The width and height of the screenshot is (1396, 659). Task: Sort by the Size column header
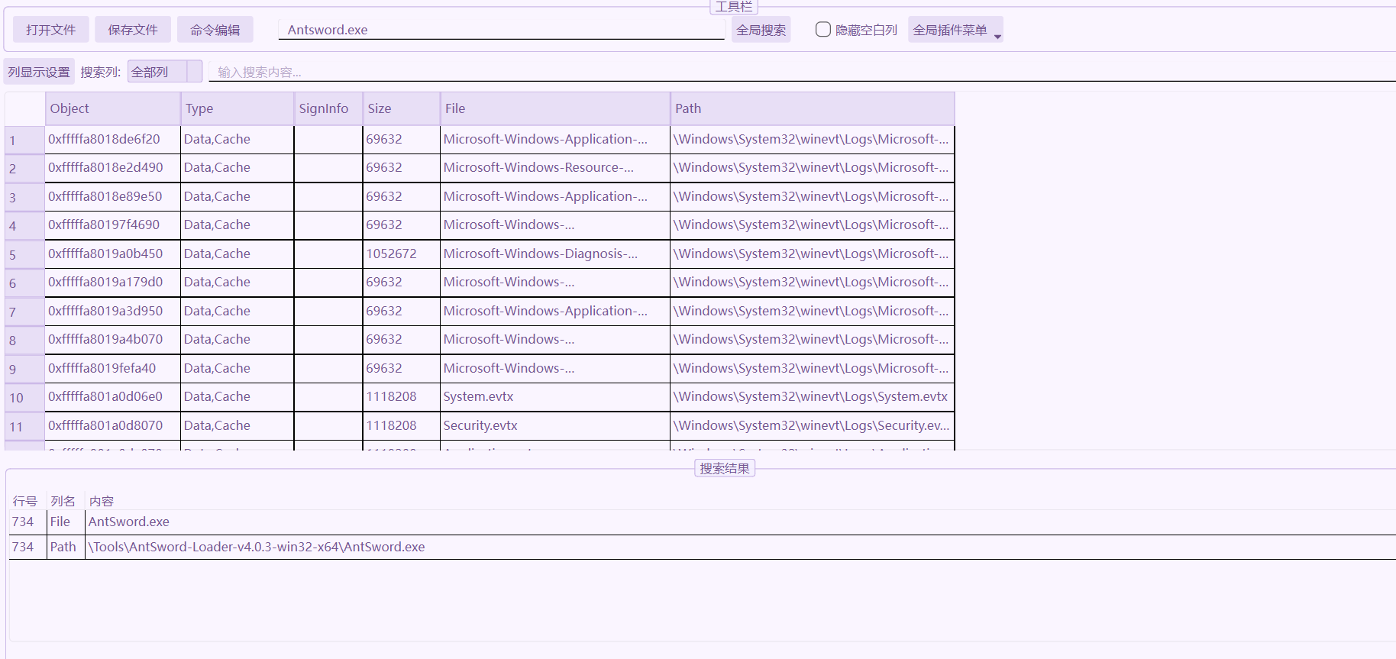[402, 108]
